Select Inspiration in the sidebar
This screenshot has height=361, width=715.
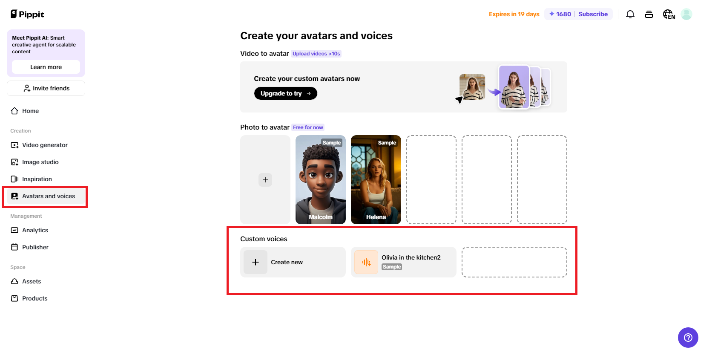pos(37,179)
